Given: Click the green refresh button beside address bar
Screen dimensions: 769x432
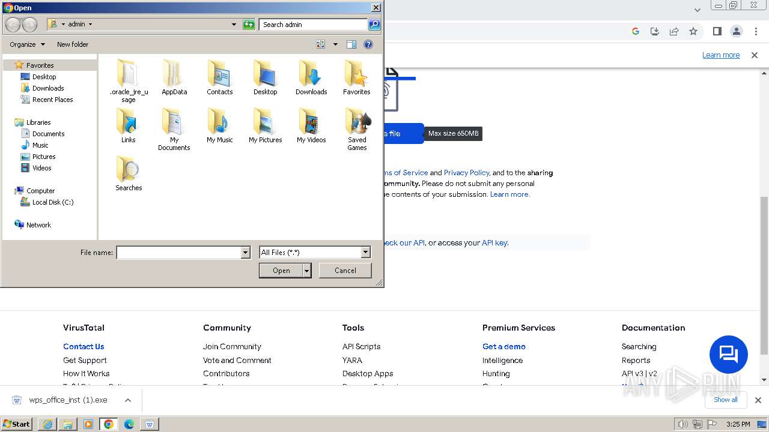Looking at the screenshot, I should click(x=249, y=25).
